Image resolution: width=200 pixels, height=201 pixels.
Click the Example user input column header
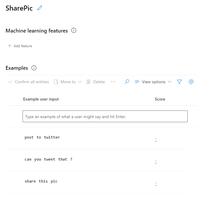(41, 99)
